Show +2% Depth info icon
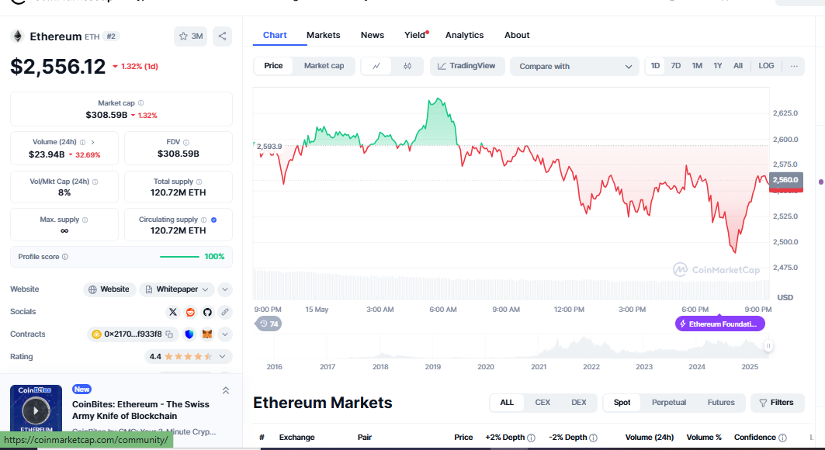The image size is (825, 450). [532, 438]
